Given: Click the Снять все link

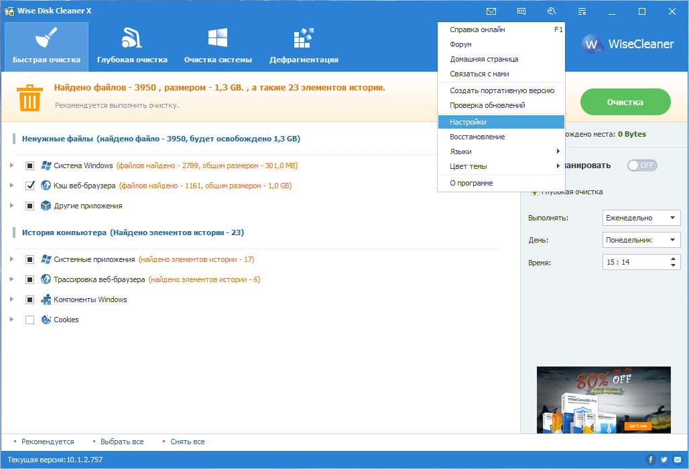Looking at the screenshot, I should coord(188,442).
